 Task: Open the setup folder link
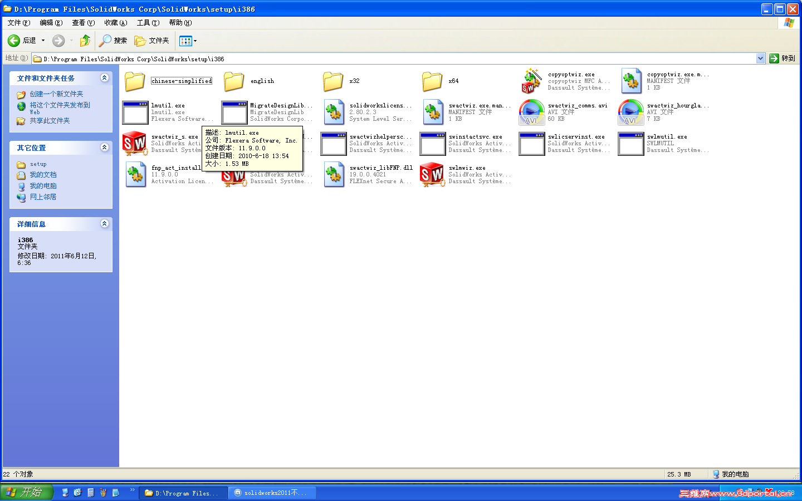click(38, 164)
